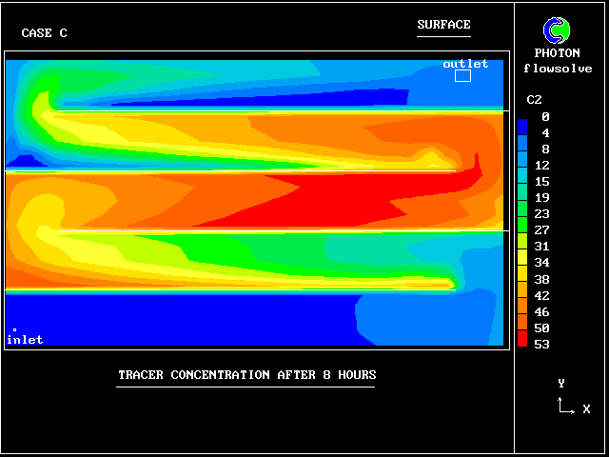Click the TRACER CONCENTRATION AFTER 8 HOURS caption
Image resolution: width=609 pixels, height=457 pixels.
(246, 375)
